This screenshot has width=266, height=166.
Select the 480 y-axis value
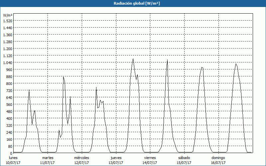tap(9, 111)
